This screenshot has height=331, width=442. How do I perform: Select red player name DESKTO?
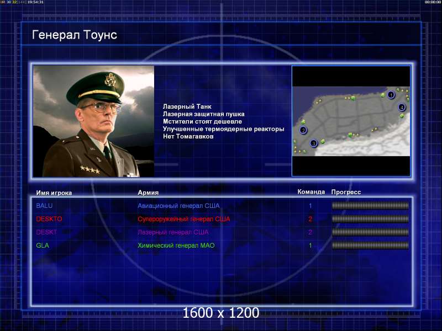pyautogui.click(x=49, y=218)
